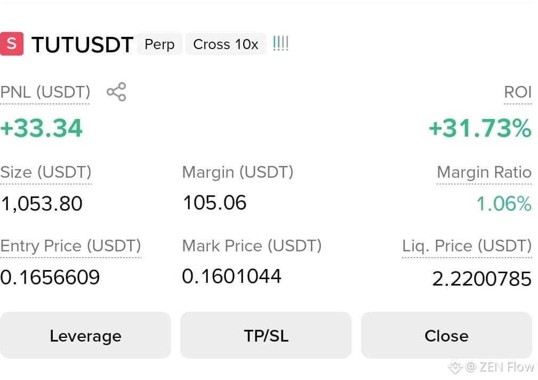
Task: Tap the Margin value 105.06
Action: 214,202
